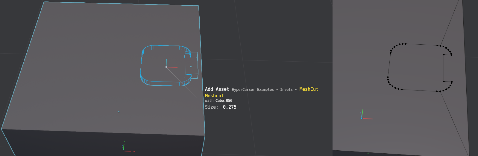Click the "Add Asset" overlay title

(x=217, y=89)
